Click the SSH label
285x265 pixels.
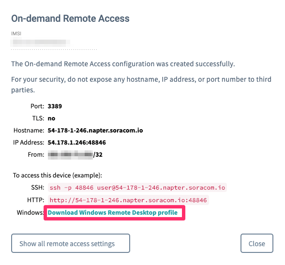(x=38, y=187)
